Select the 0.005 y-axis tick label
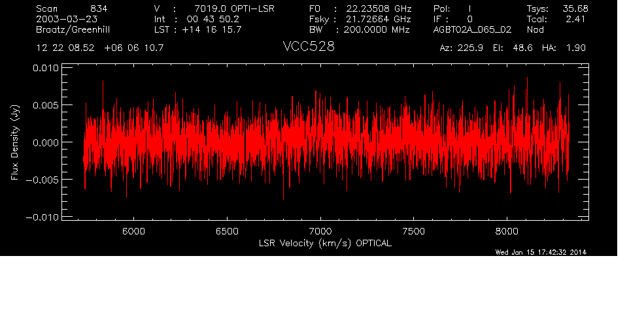Image resolution: width=629 pixels, height=320 pixels. click(45, 105)
